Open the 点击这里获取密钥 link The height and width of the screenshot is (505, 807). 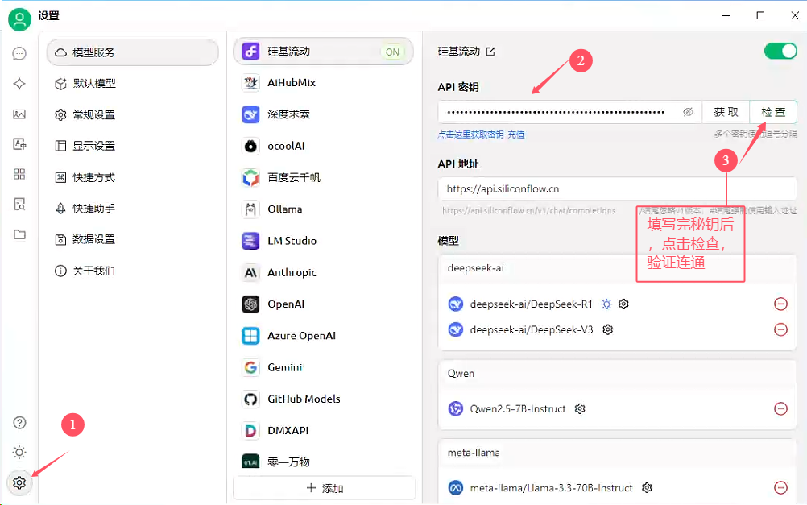[x=470, y=135]
